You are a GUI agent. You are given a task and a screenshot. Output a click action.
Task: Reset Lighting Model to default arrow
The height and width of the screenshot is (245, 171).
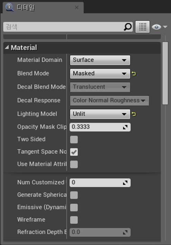(134, 114)
